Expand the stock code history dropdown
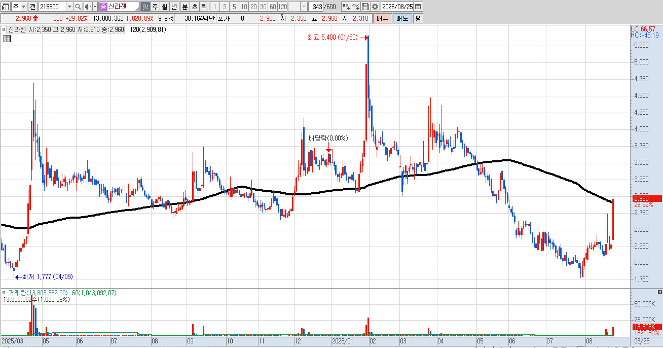 pos(69,7)
